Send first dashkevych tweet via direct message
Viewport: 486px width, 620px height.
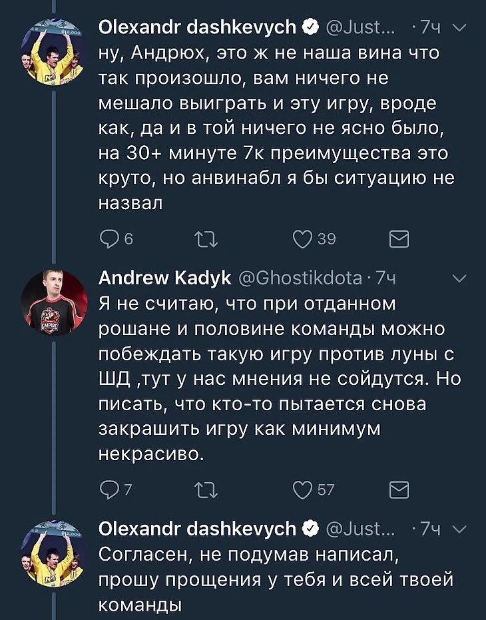tap(399, 239)
